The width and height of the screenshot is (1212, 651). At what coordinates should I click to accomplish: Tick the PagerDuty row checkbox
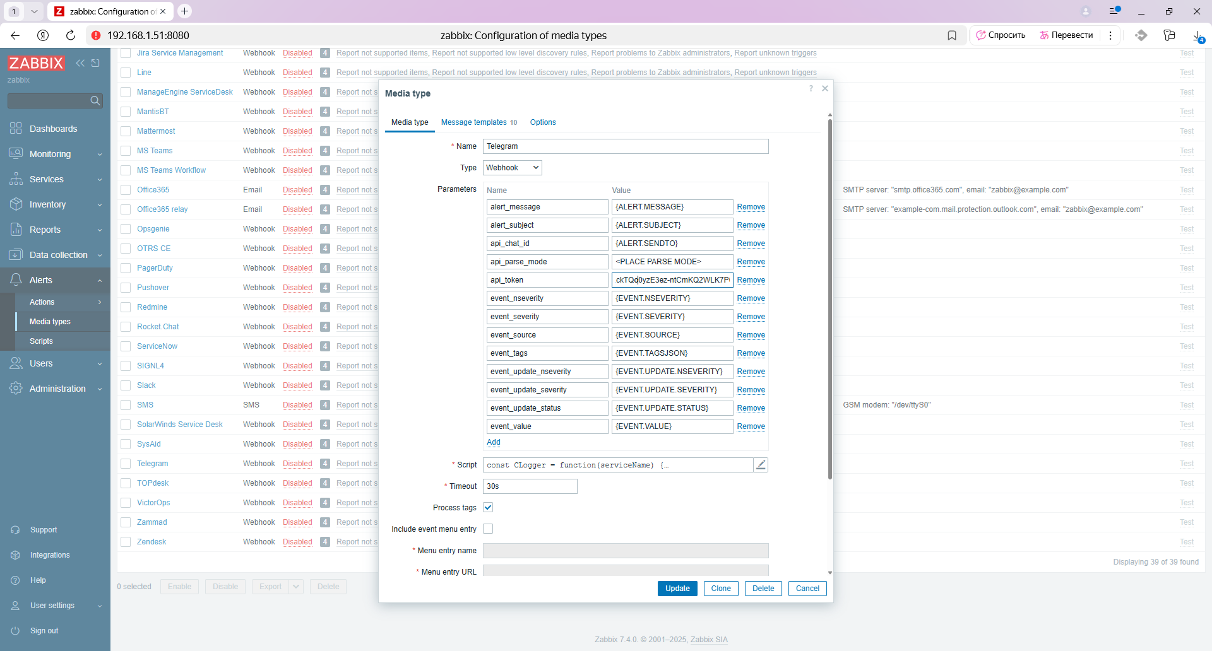[x=126, y=268]
